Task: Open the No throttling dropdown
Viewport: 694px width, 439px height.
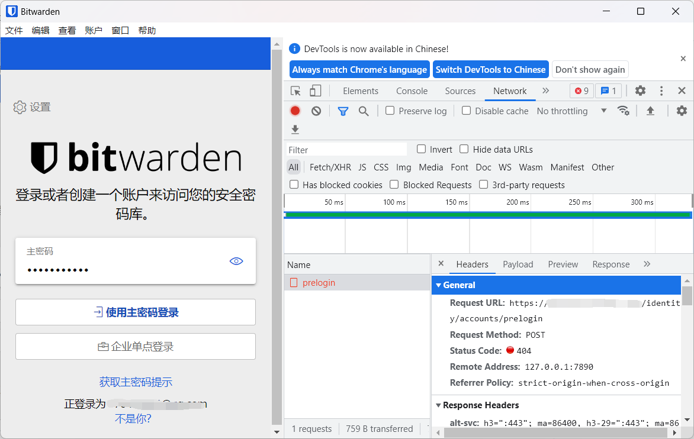Action: [571, 111]
